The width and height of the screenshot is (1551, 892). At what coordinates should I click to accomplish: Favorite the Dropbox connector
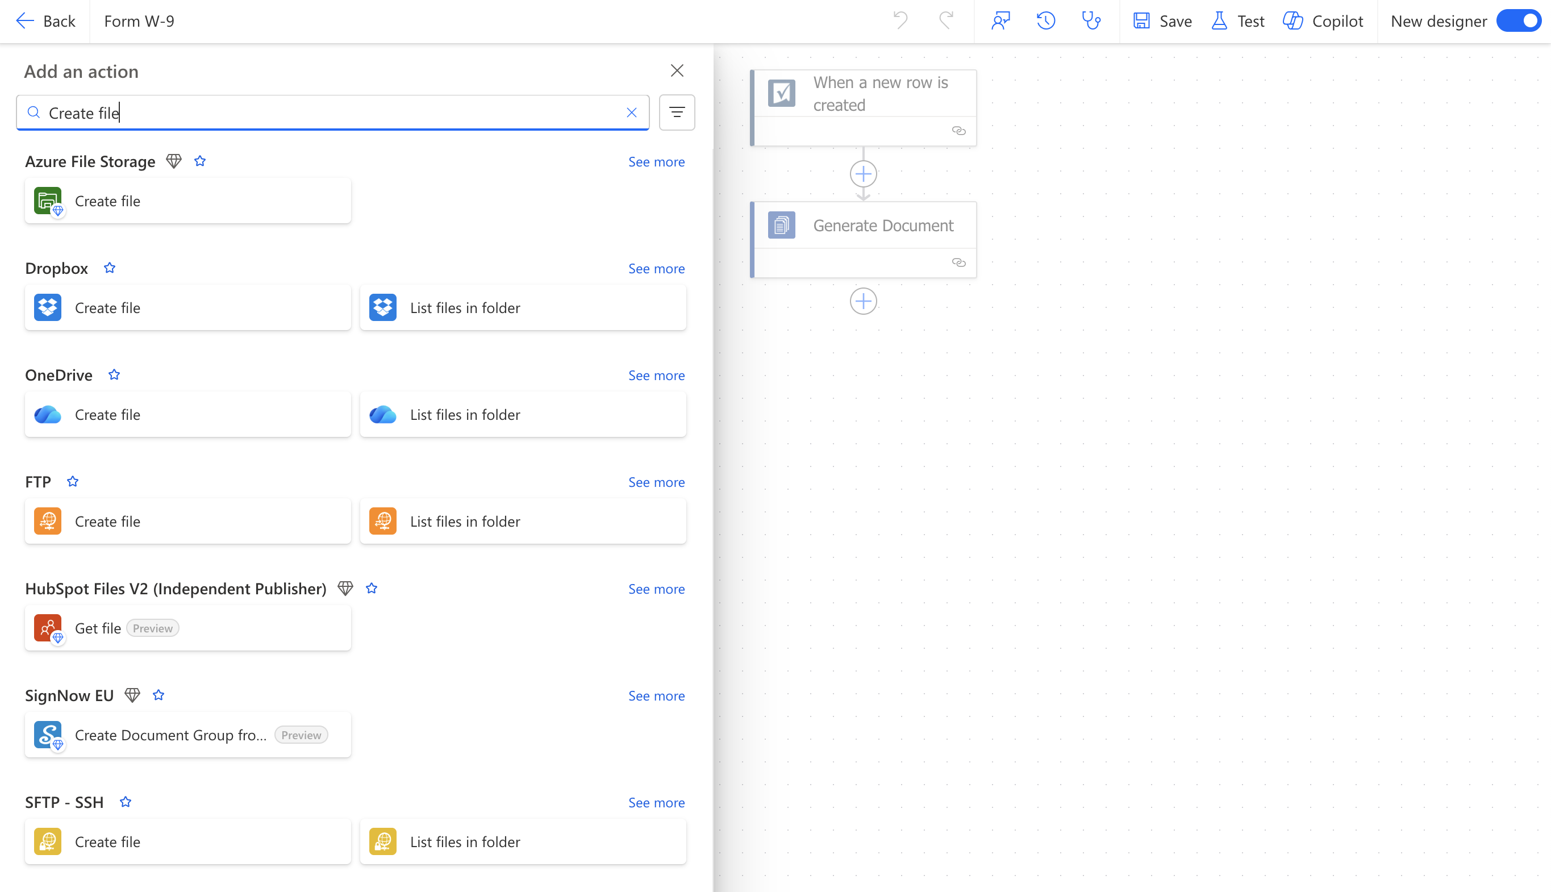tap(110, 268)
